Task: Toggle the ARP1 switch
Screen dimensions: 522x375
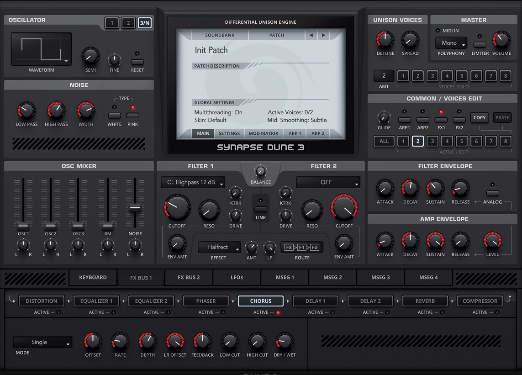Action: click(405, 120)
